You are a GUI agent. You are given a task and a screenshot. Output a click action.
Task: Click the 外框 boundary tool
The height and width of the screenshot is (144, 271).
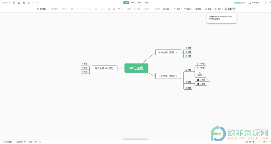(137, 9)
